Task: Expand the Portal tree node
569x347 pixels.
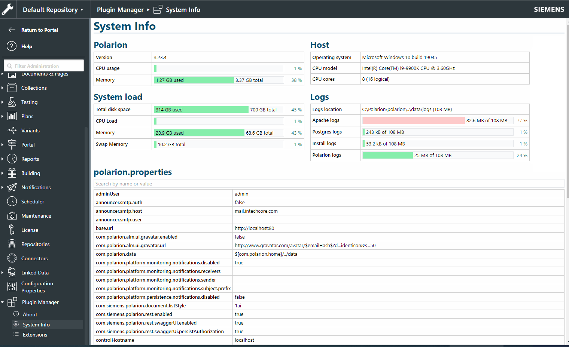Action: (x=2, y=145)
